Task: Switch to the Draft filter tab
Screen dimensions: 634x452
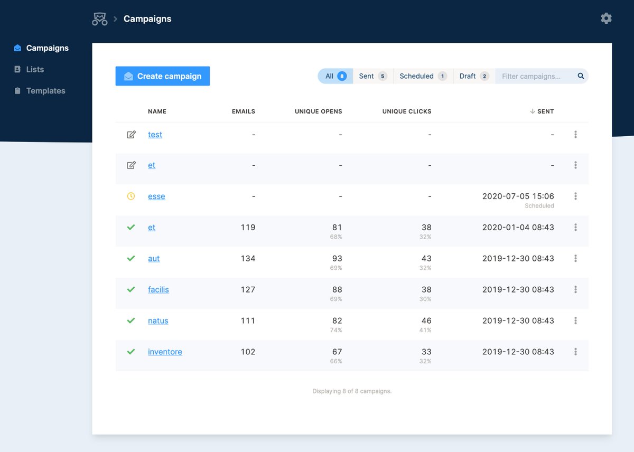Action: (474, 76)
